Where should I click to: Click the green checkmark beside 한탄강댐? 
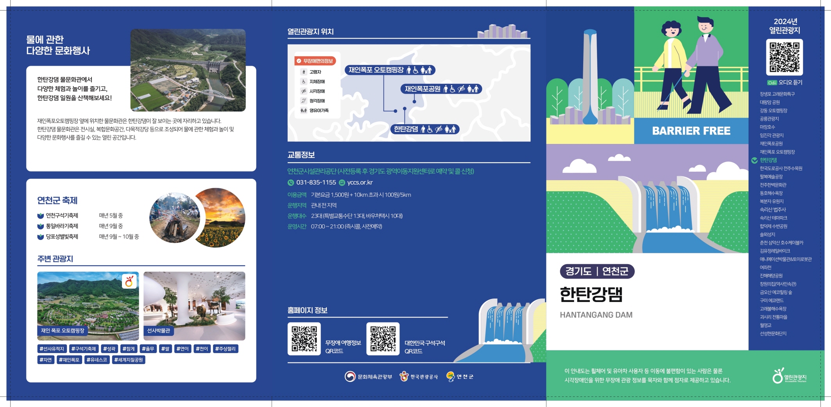(x=754, y=160)
